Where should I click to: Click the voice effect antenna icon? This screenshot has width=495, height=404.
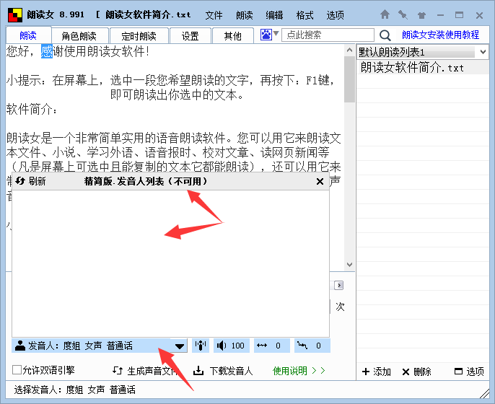200,346
